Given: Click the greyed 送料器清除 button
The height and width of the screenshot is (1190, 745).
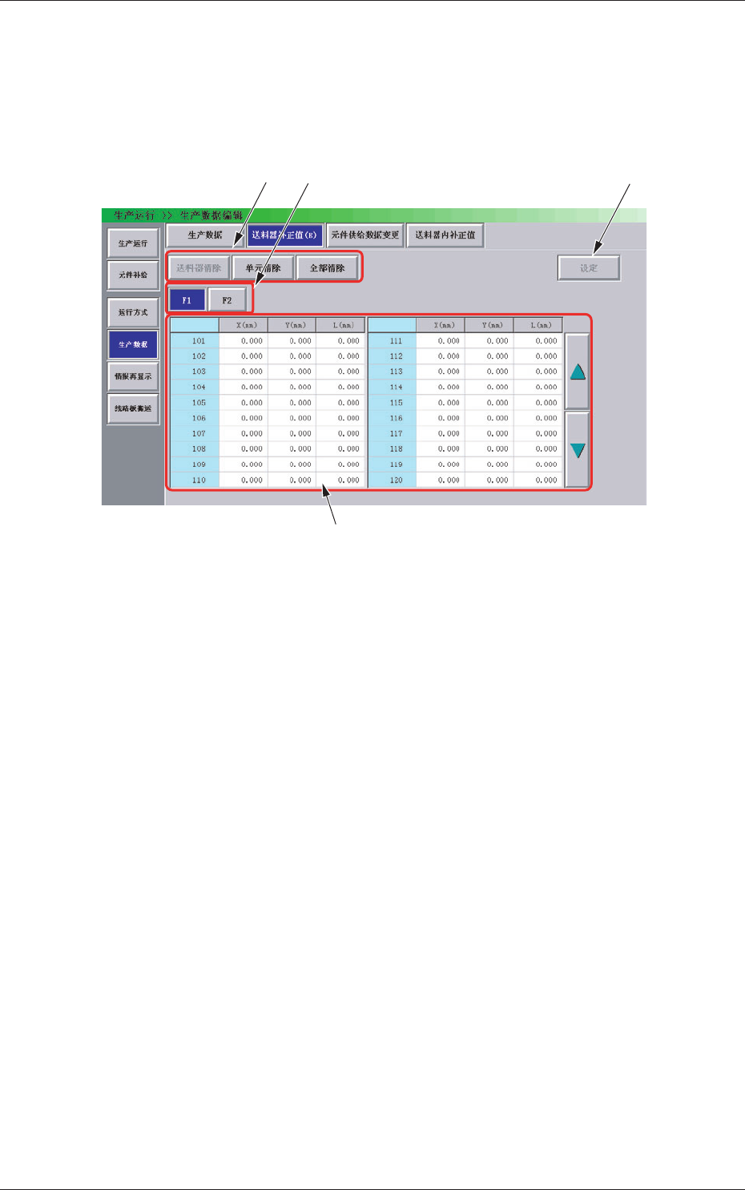Looking at the screenshot, I should [199, 268].
